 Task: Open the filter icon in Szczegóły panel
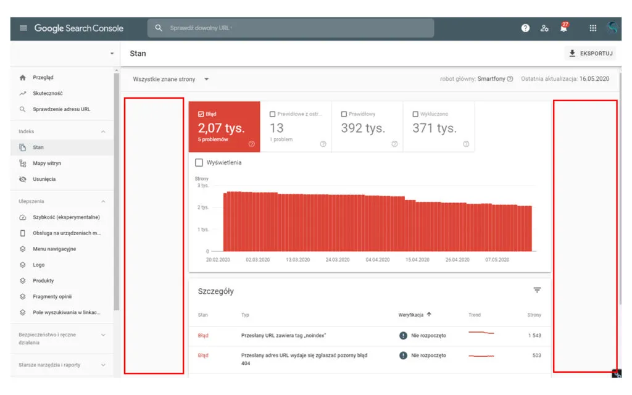pyautogui.click(x=537, y=289)
